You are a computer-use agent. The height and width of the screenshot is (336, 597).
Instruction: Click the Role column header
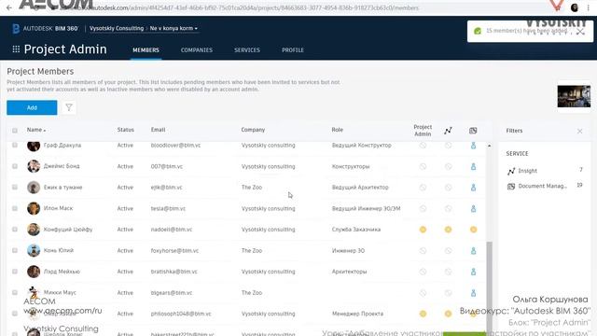click(x=338, y=130)
